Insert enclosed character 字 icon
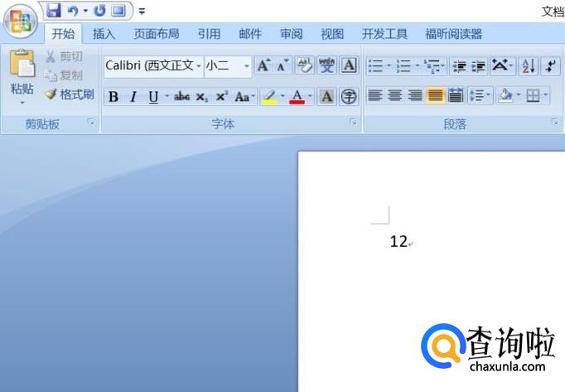Image resolution: width=565 pixels, height=392 pixels. point(349,97)
